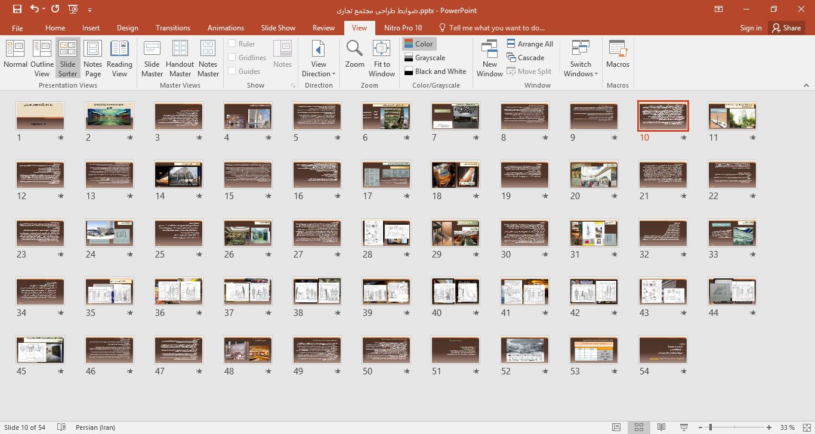Open Notes Master view

[x=208, y=58]
